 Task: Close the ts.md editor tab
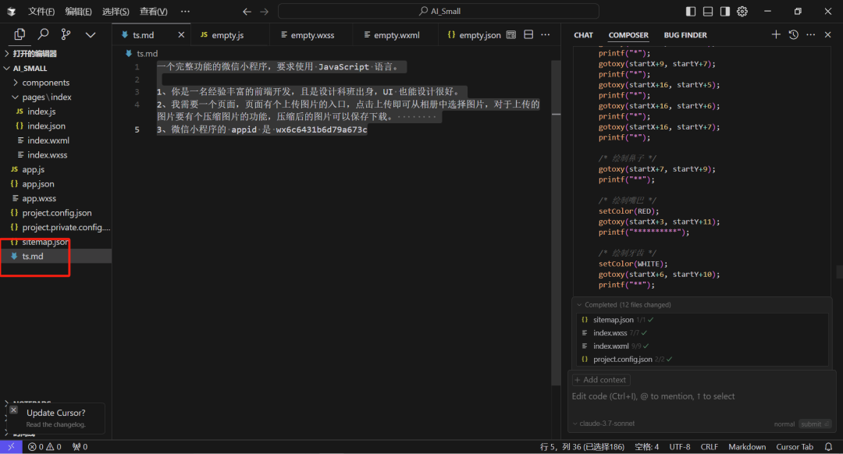(181, 35)
